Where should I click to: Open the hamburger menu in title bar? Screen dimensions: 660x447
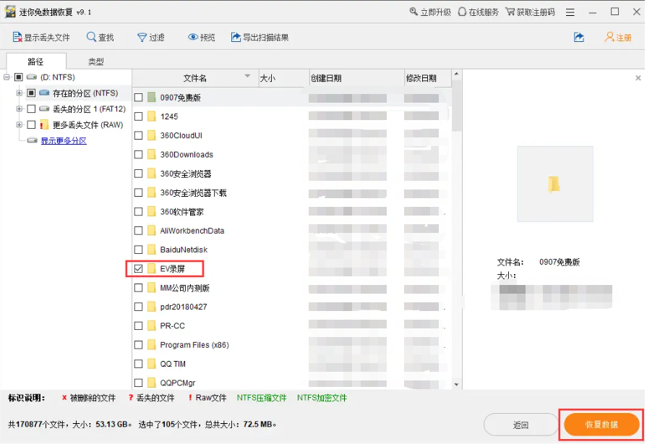570,12
